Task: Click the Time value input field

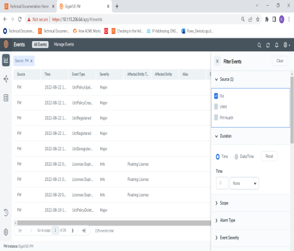Action: 222,183
